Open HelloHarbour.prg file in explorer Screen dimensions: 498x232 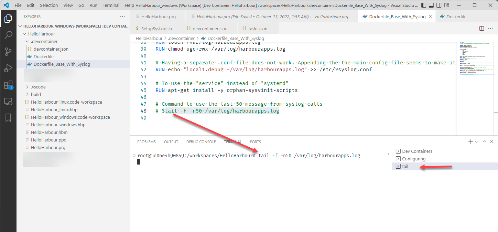coord(48,147)
